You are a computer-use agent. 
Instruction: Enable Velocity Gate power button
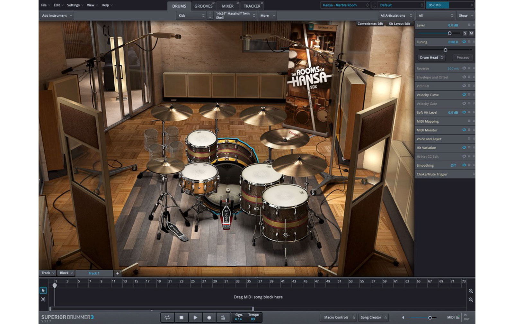click(464, 103)
